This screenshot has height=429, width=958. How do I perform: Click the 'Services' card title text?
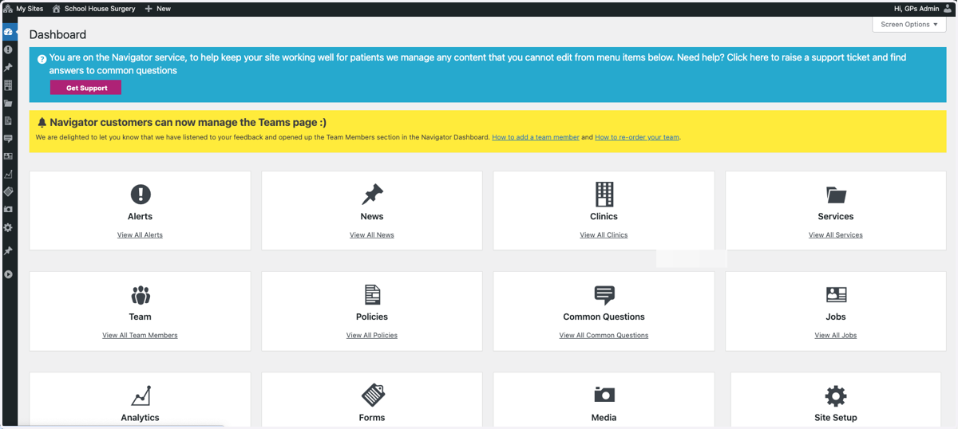(x=836, y=216)
